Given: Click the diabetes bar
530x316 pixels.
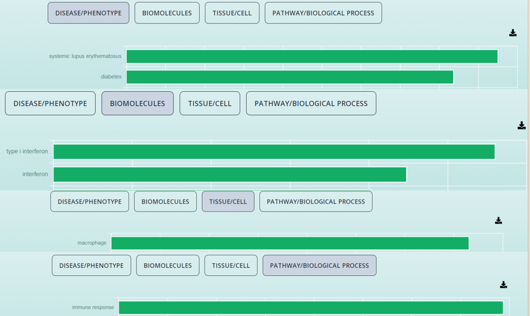Looking at the screenshot, I should tap(290, 77).
